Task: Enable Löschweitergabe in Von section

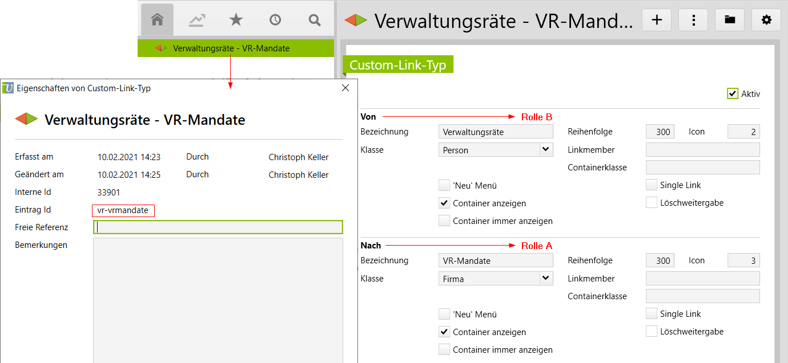Action: pyautogui.click(x=652, y=202)
